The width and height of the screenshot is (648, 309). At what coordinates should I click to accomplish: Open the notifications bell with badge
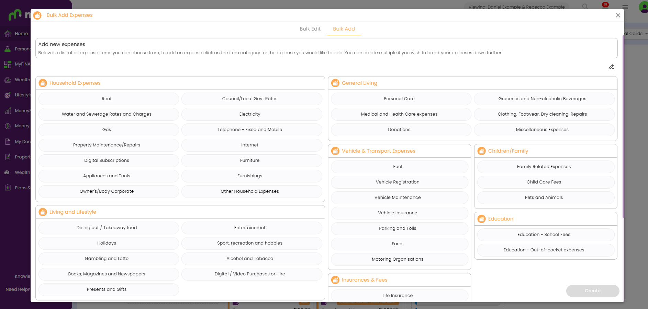pos(605,6)
